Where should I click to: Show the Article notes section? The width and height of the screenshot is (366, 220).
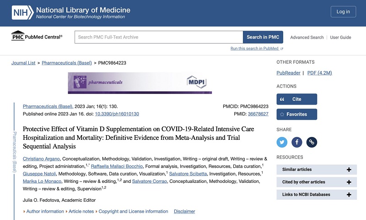[81, 211]
